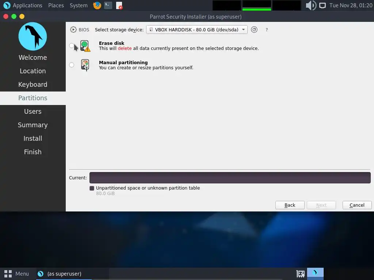The image size is (374, 280).
Task: Select the Erase disk radio button
Action: pos(72,46)
